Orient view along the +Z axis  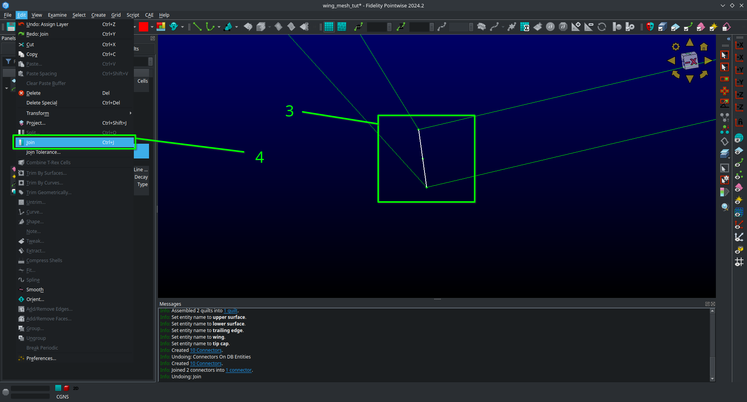tap(740, 94)
